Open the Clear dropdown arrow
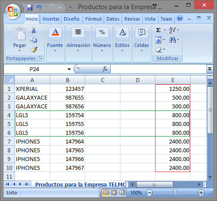This screenshot has height=201, width=217. click(164, 50)
